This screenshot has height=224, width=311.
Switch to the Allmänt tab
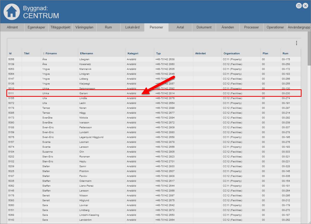(x=12, y=27)
